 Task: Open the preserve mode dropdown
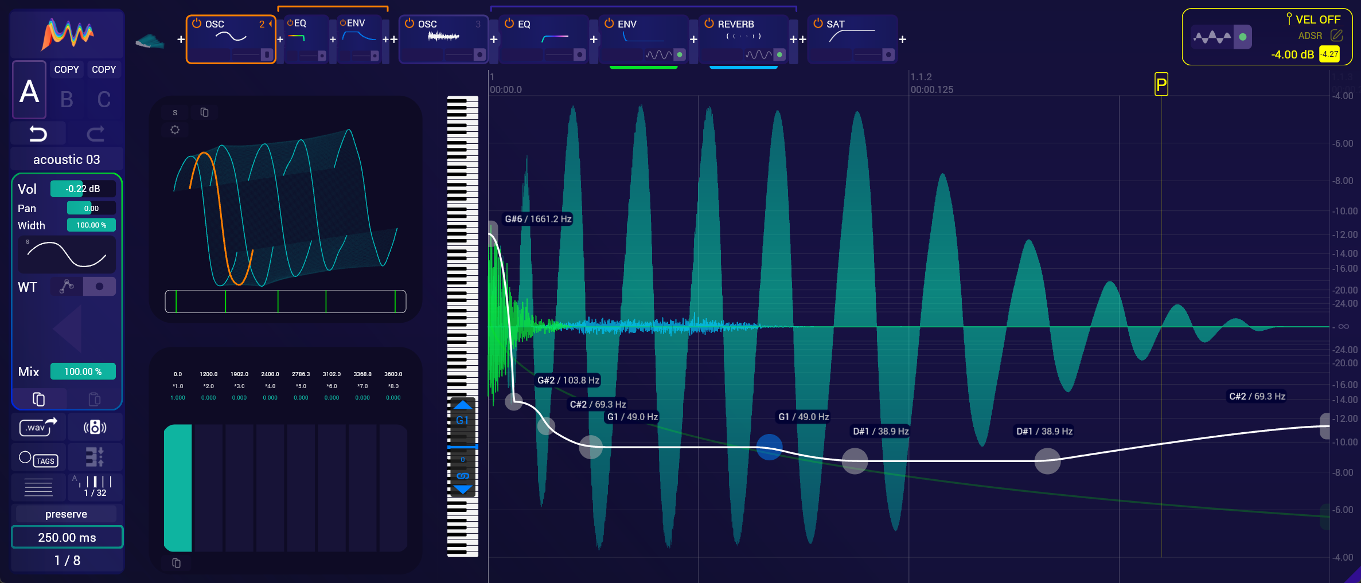pos(67,514)
